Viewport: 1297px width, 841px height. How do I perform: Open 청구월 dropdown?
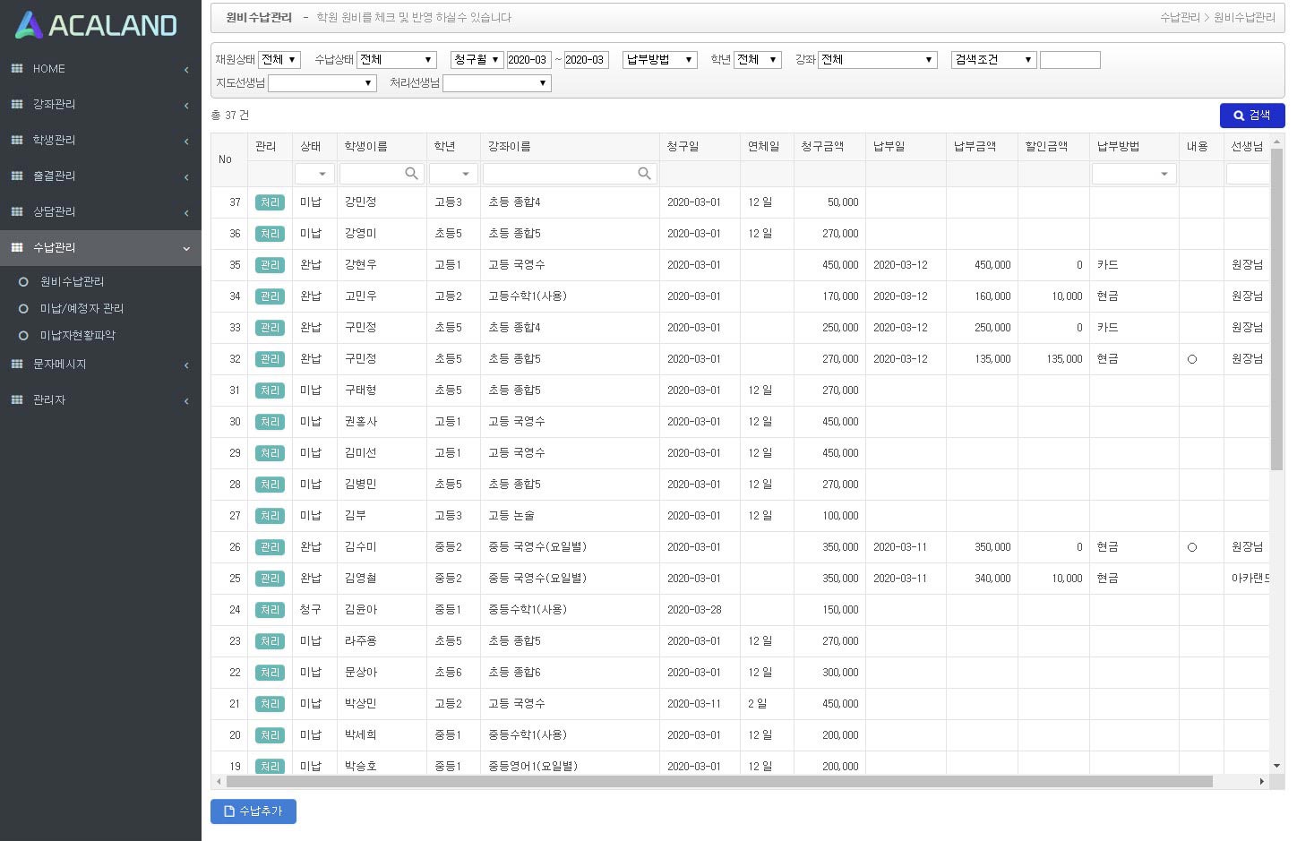click(477, 60)
